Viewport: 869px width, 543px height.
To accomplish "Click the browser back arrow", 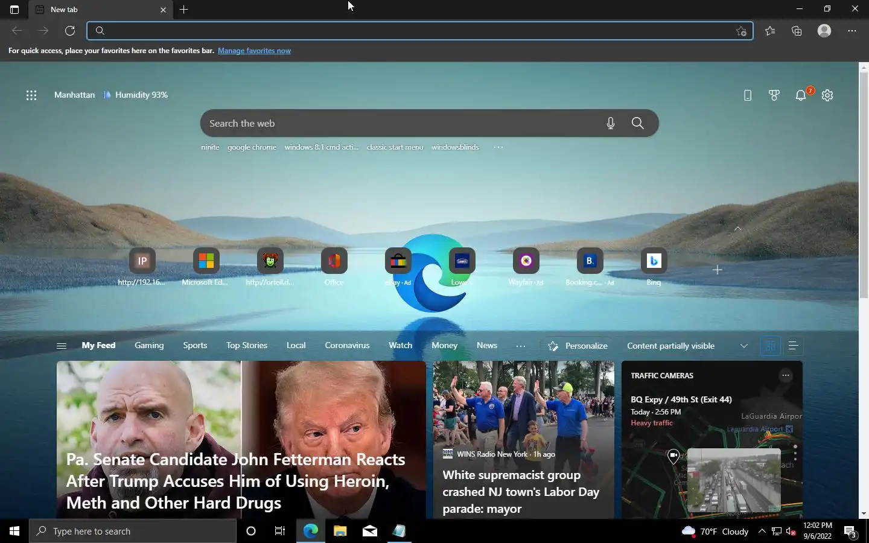I will pyautogui.click(x=17, y=31).
